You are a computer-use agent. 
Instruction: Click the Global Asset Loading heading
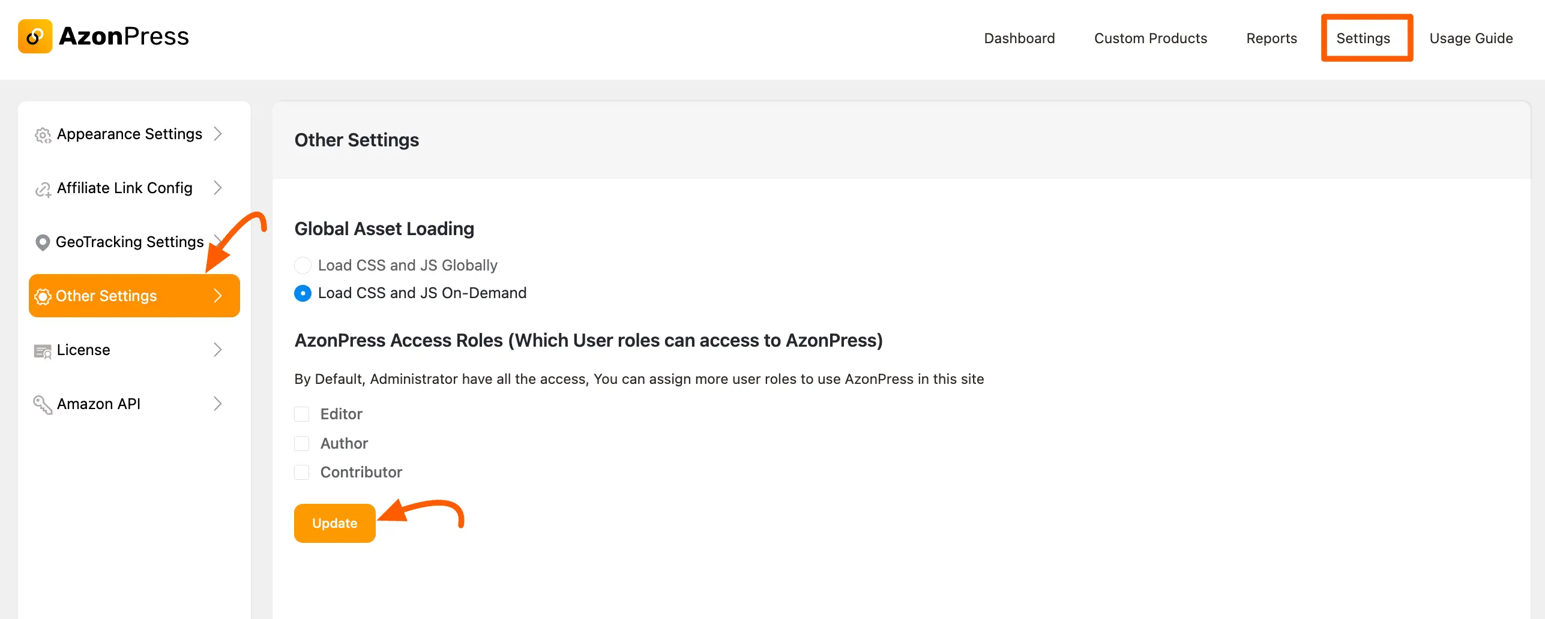pyautogui.click(x=384, y=229)
